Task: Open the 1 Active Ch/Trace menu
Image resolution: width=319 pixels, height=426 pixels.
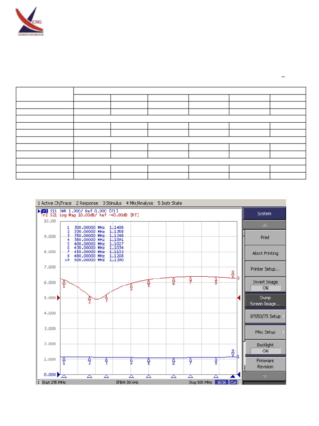Action: 54,203
